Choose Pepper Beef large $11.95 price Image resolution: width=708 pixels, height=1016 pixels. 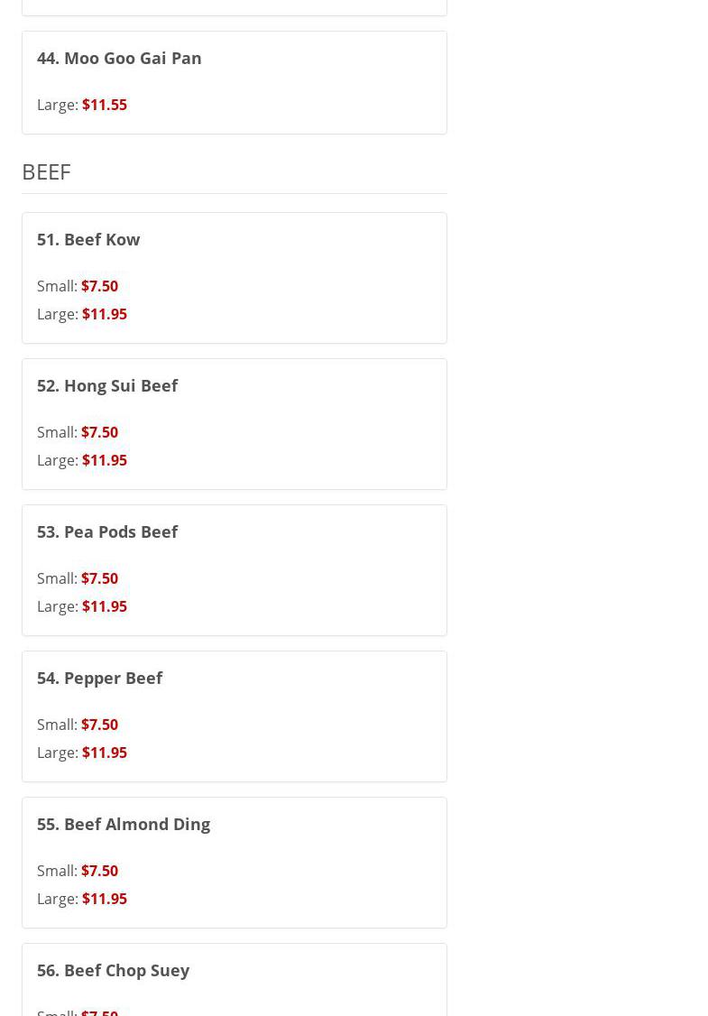104,753
